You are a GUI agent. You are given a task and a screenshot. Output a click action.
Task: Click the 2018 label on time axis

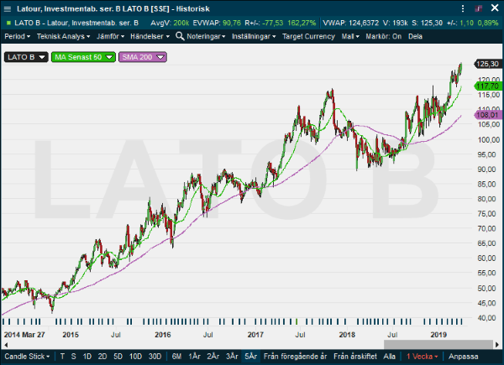[347, 335]
